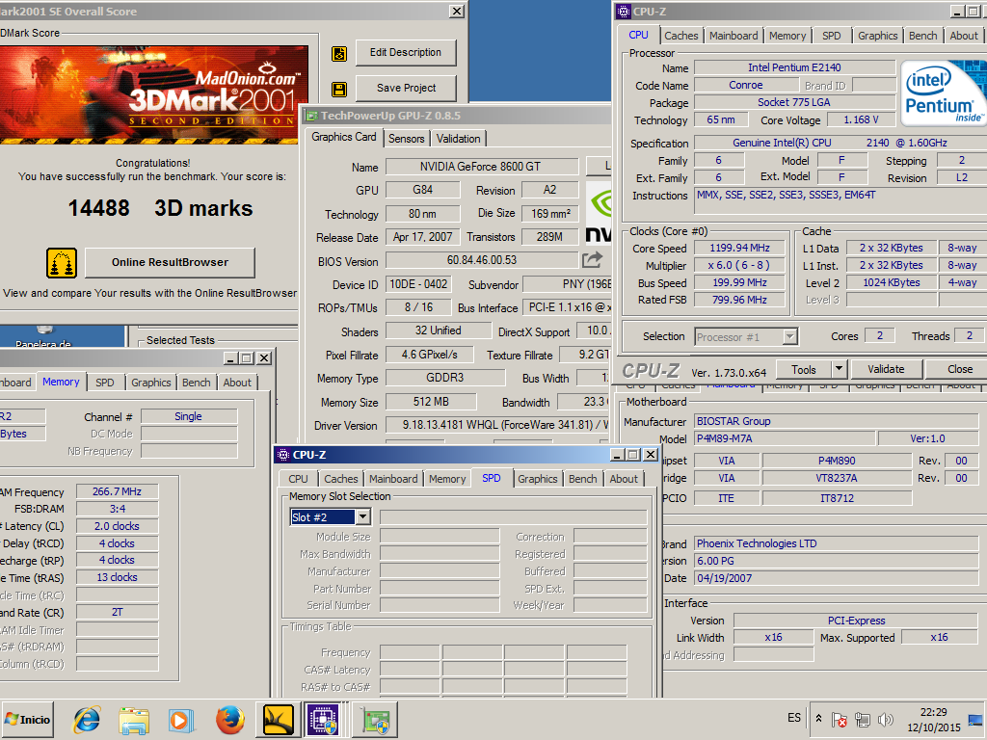The height and width of the screenshot is (740, 987).
Task: Open Internet Explorer from the taskbar
Action: point(87,720)
